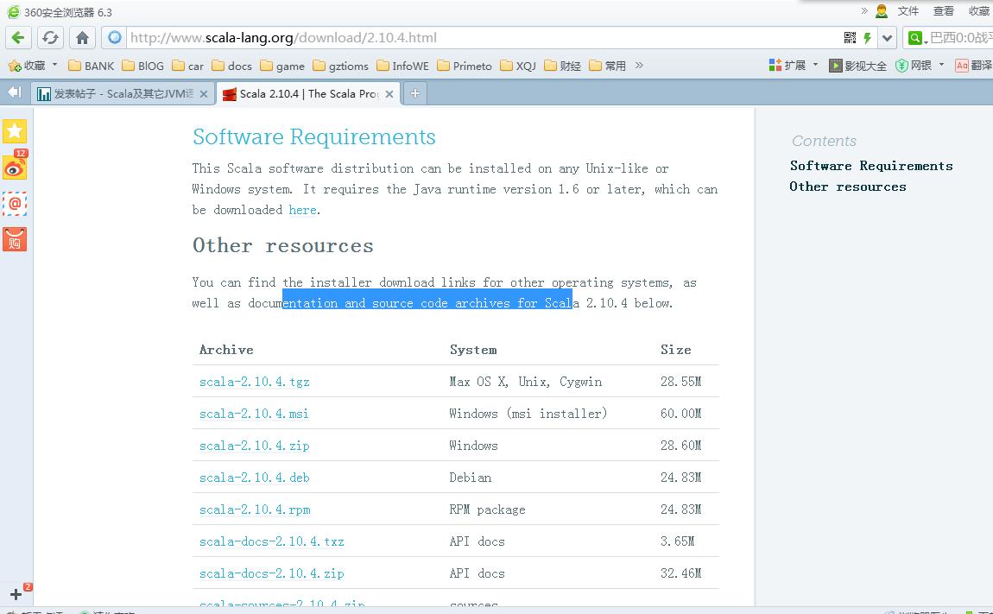Viewport: 993px width, 614px height.
Task: Expand the address bar history dropdown arrow
Action: coord(888,38)
